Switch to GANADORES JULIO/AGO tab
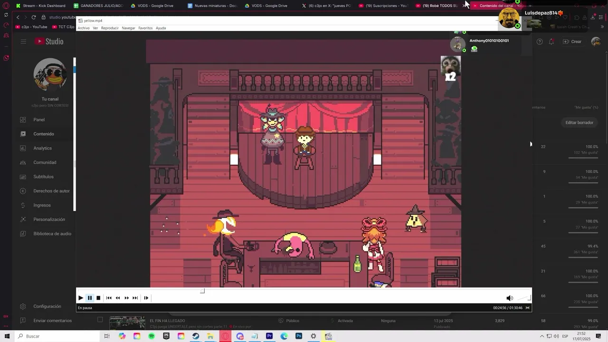Image resolution: width=608 pixels, height=342 pixels. click(x=98, y=6)
